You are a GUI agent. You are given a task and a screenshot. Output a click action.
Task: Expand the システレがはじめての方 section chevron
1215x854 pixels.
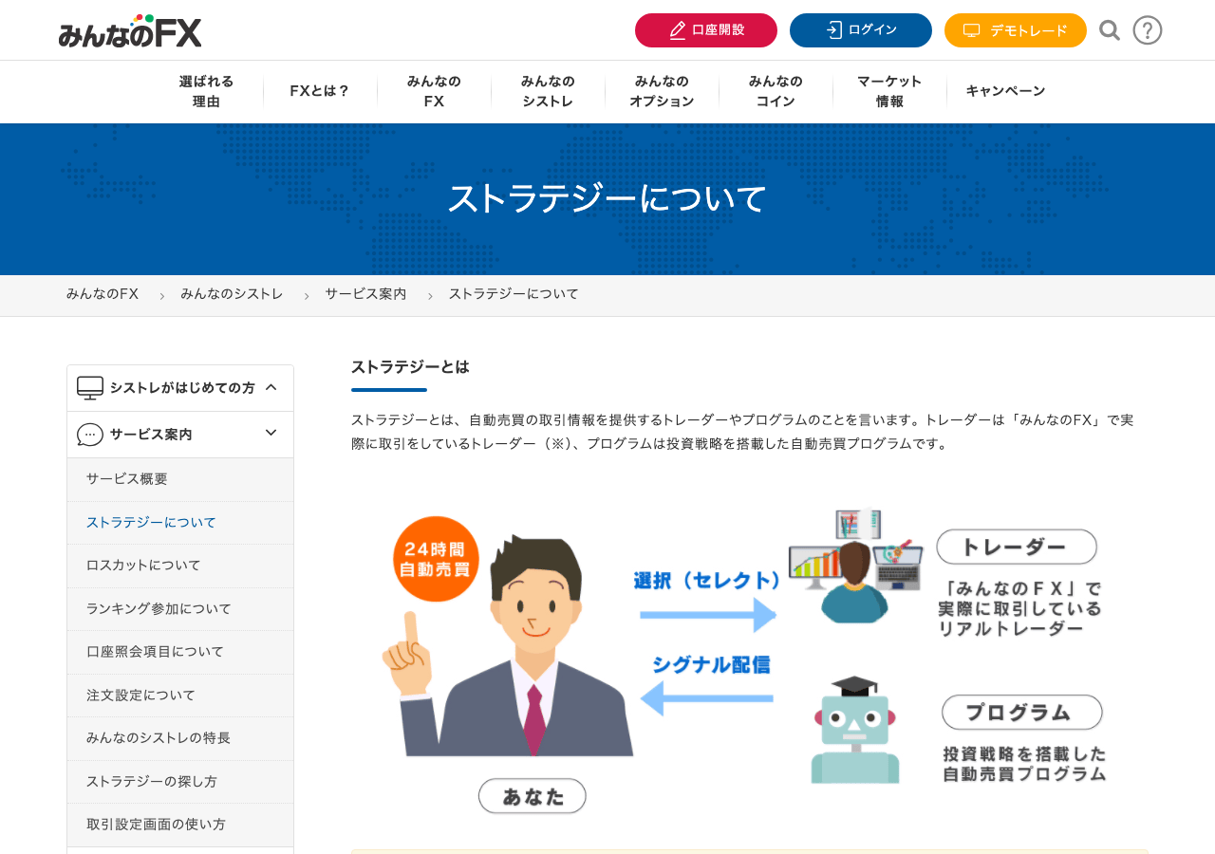271,387
